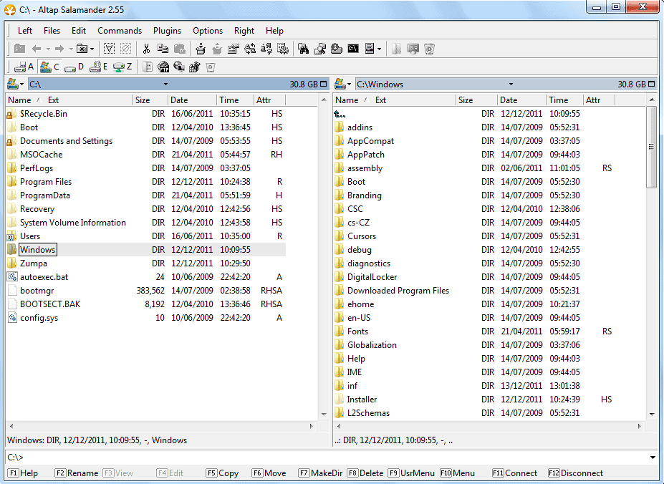Click the F7 MakeDir button
This screenshot has width=664, height=484.
tap(321, 473)
